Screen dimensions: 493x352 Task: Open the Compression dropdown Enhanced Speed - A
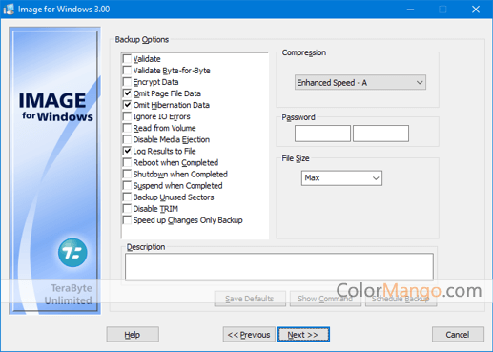tap(360, 83)
